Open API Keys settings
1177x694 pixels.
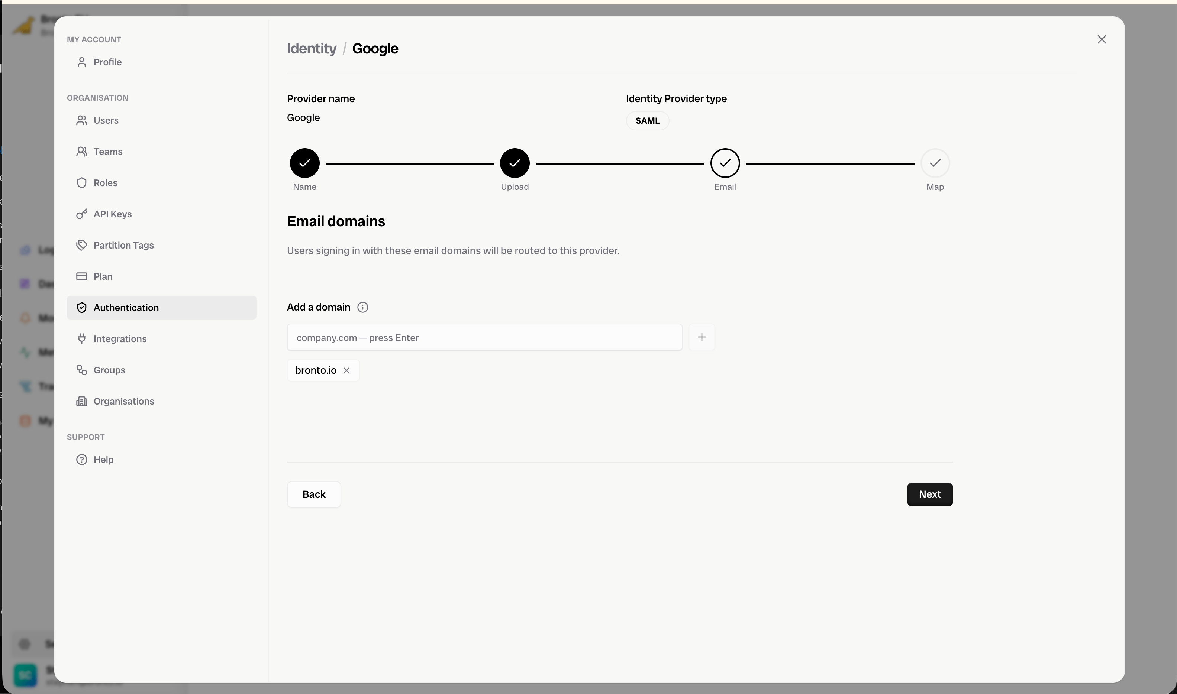(161, 214)
